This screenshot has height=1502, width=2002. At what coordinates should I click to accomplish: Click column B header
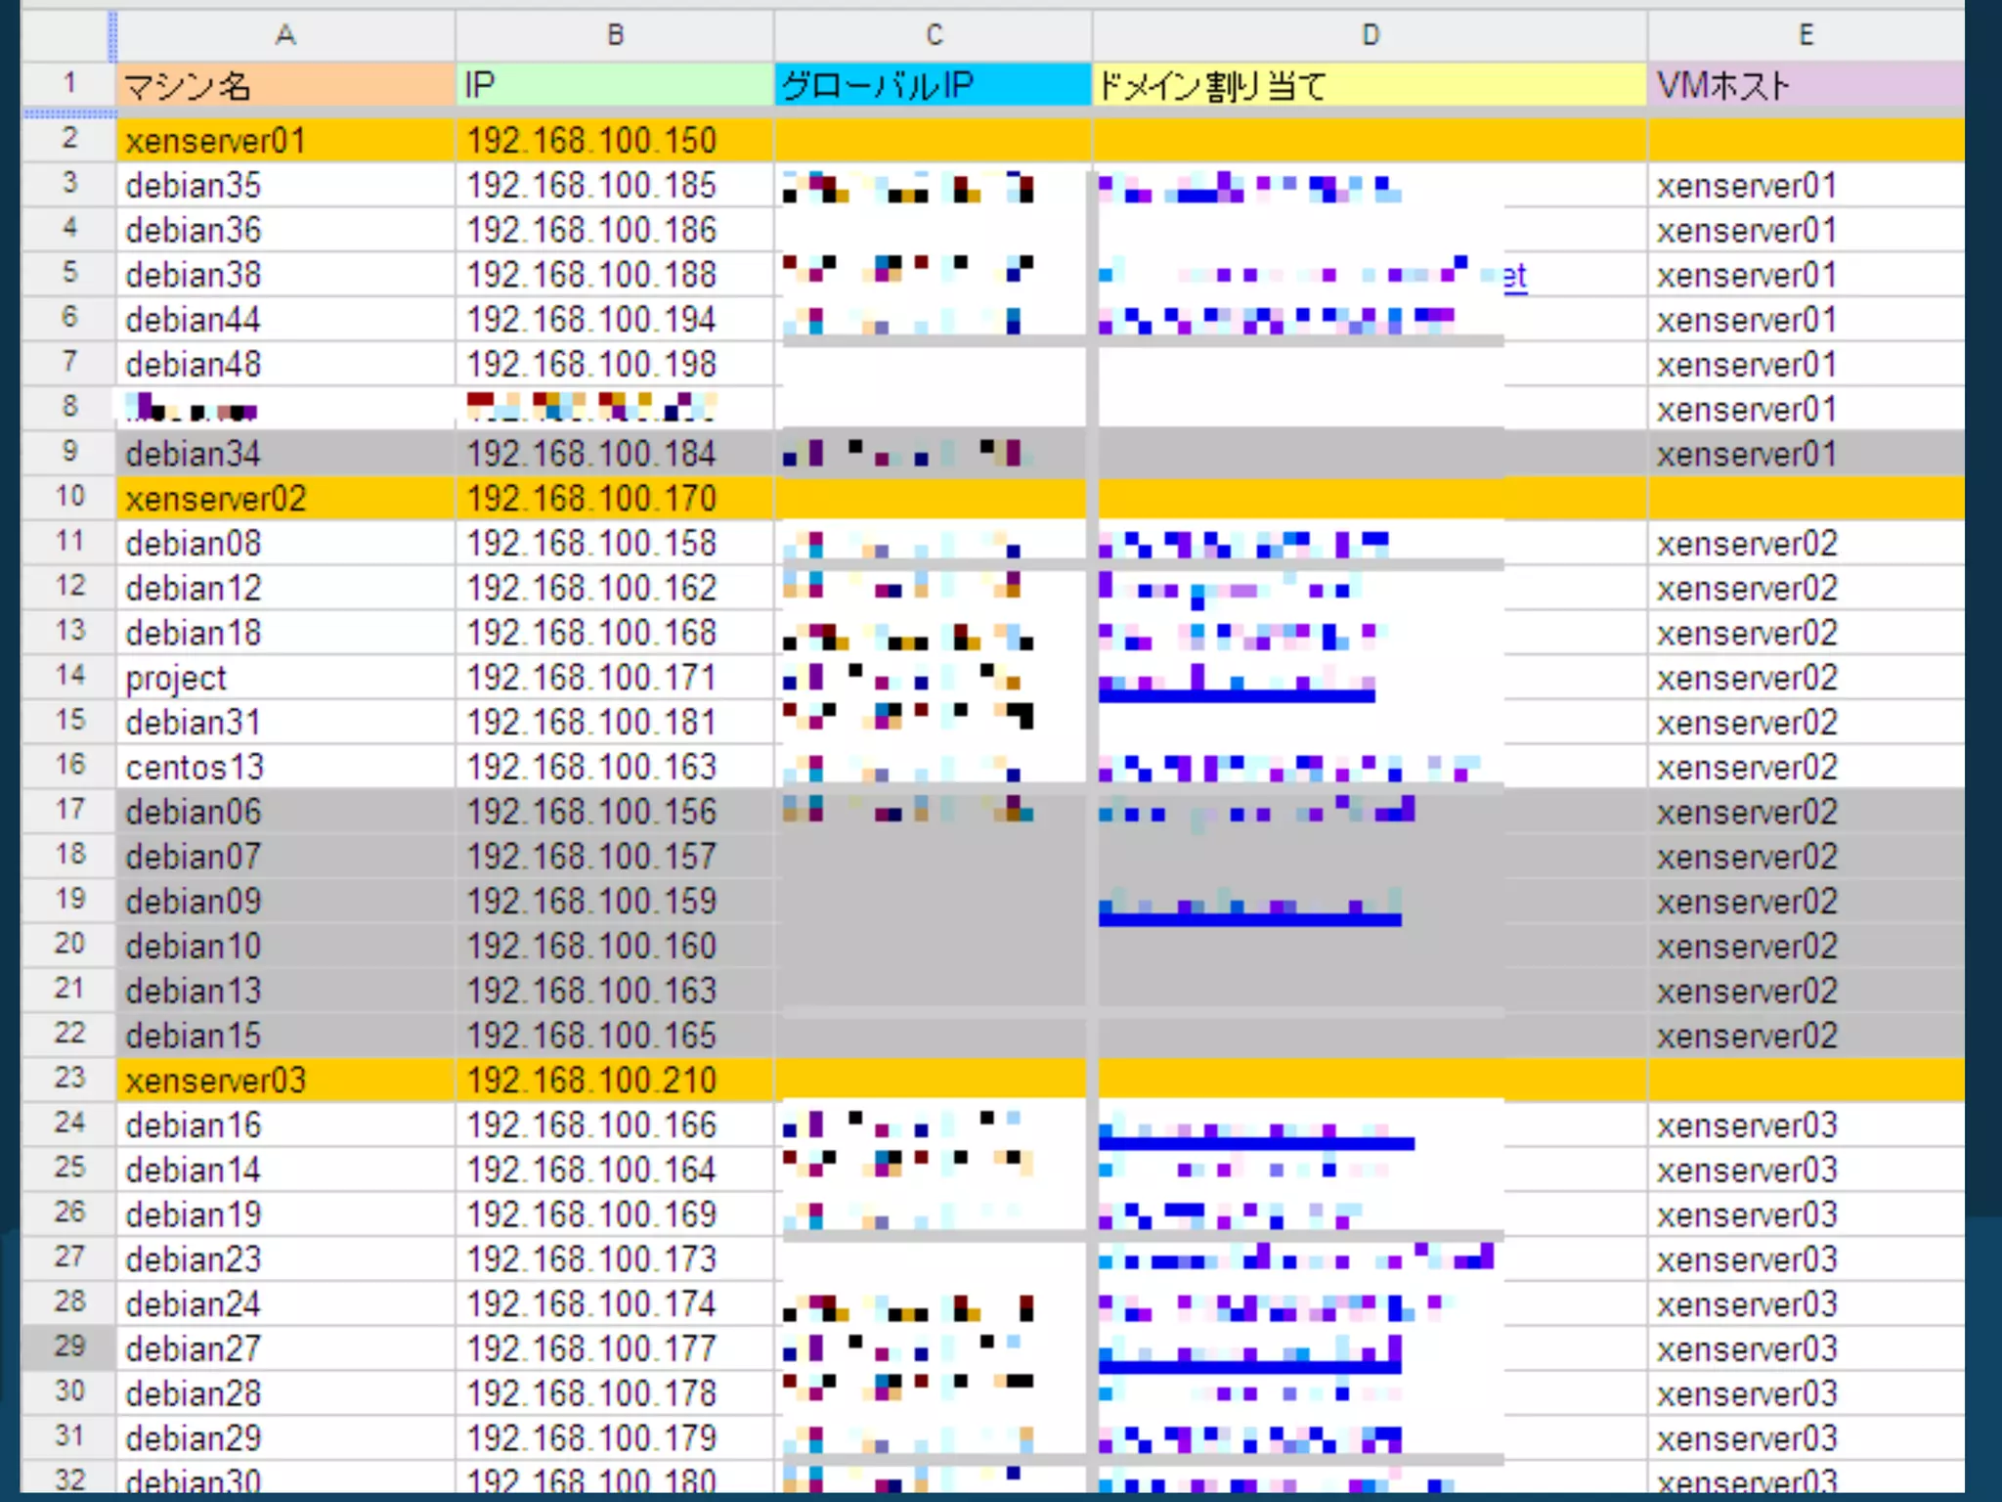click(614, 35)
